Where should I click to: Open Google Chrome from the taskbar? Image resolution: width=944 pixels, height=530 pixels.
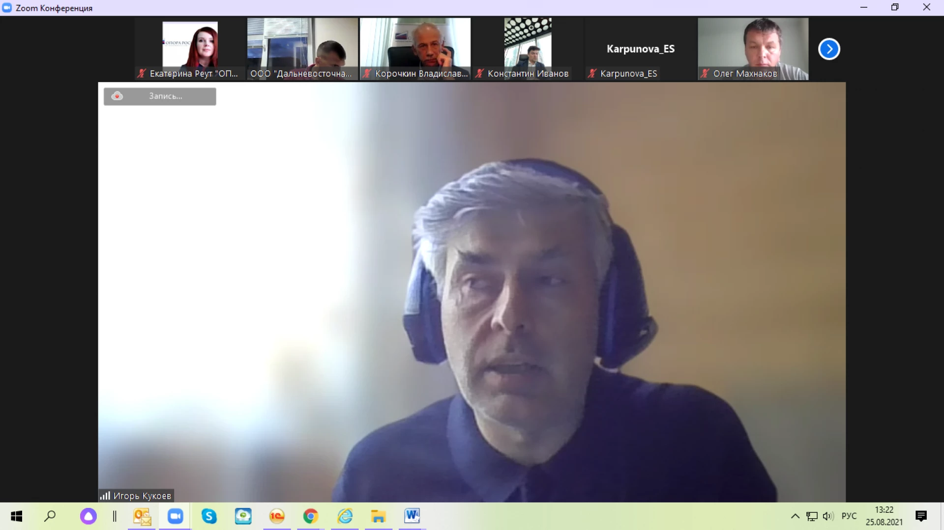pyautogui.click(x=310, y=516)
